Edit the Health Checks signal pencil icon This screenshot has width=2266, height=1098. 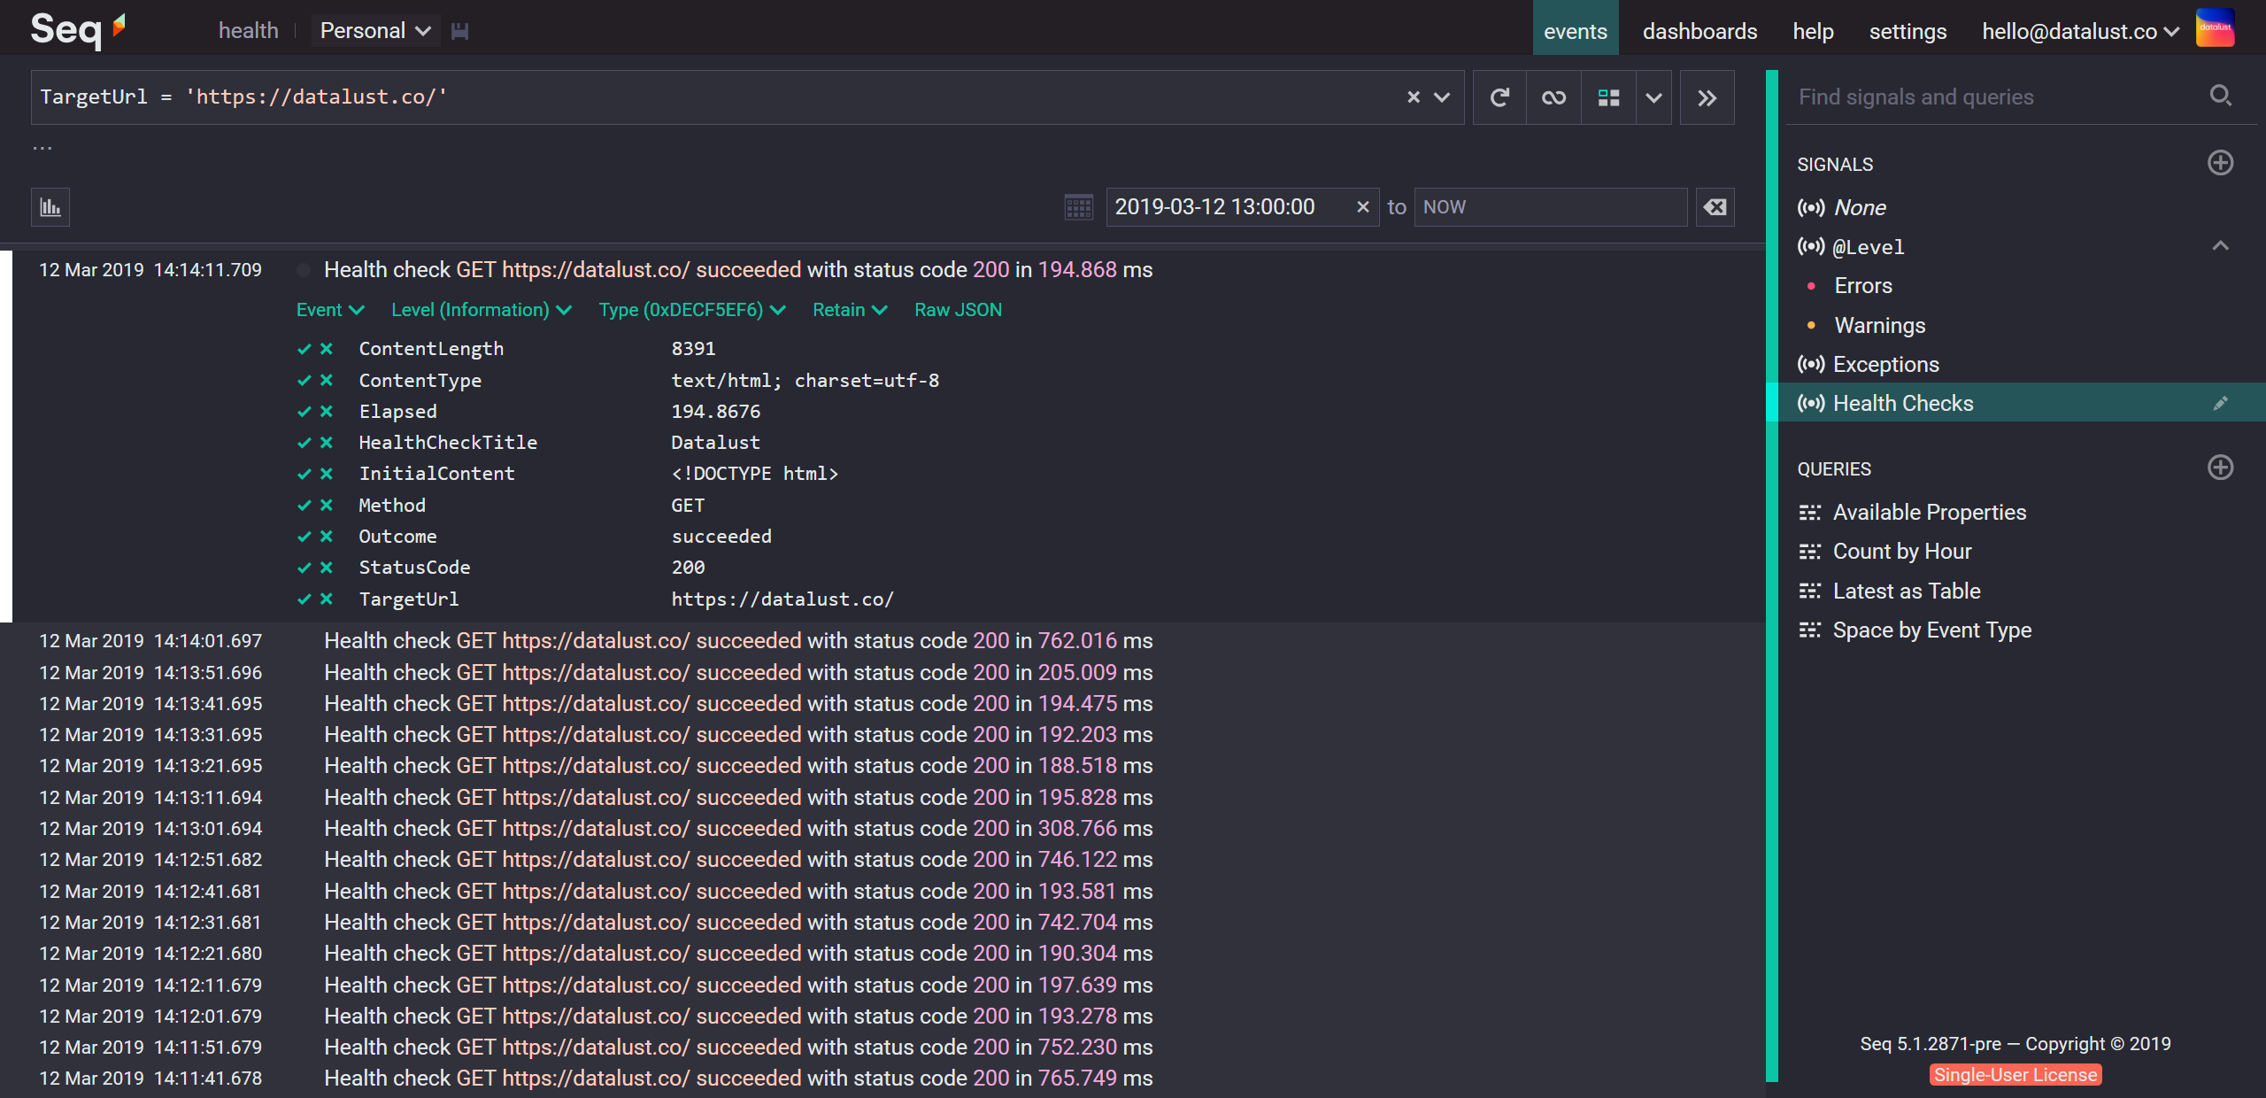pyautogui.click(x=2220, y=404)
